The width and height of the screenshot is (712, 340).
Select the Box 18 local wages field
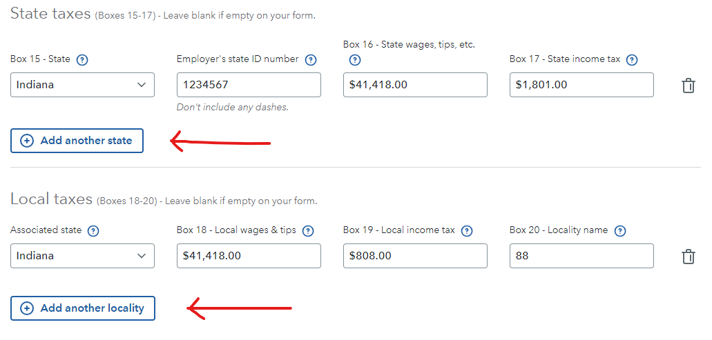249,256
